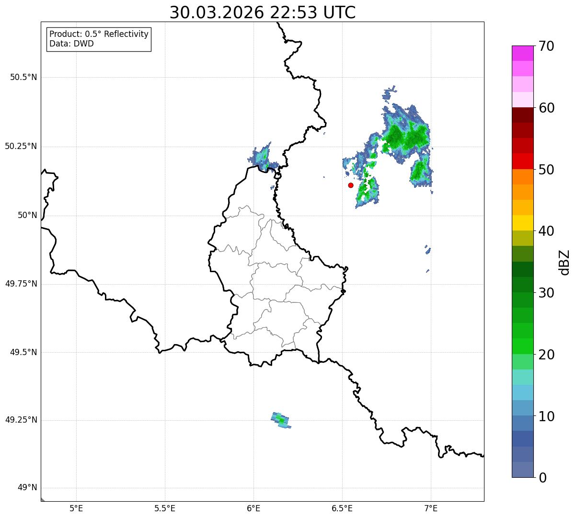Click the 'Product: 0.5° Reflectivity' text

(99, 35)
